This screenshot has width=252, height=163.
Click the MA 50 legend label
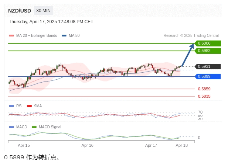[74, 36]
